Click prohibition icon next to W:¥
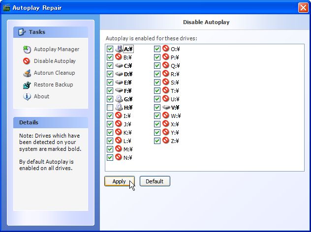This screenshot has height=232, width=311. pyautogui.click(x=166, y=116)
